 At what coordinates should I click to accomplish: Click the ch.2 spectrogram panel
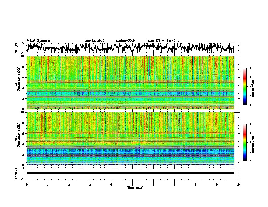click(x=131, y=139)
